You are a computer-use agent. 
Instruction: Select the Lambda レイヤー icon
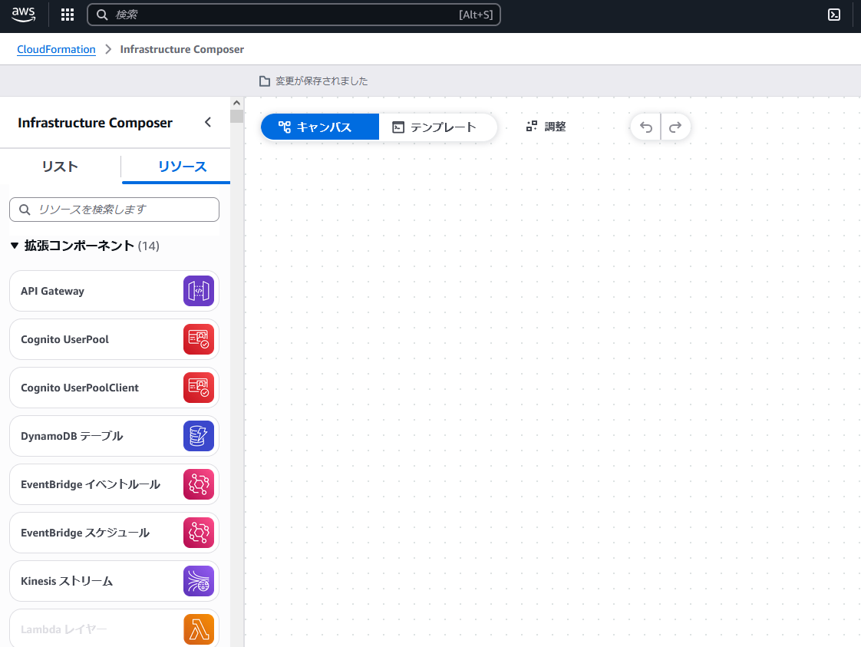199,629
